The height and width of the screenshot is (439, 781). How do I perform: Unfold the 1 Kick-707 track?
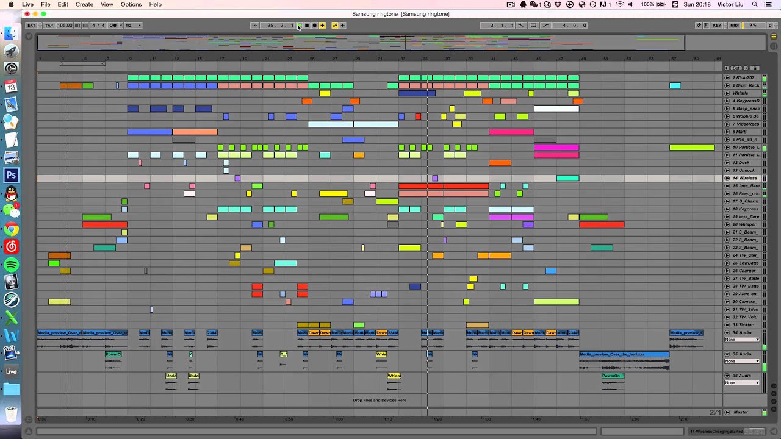(x=727, y=78)
